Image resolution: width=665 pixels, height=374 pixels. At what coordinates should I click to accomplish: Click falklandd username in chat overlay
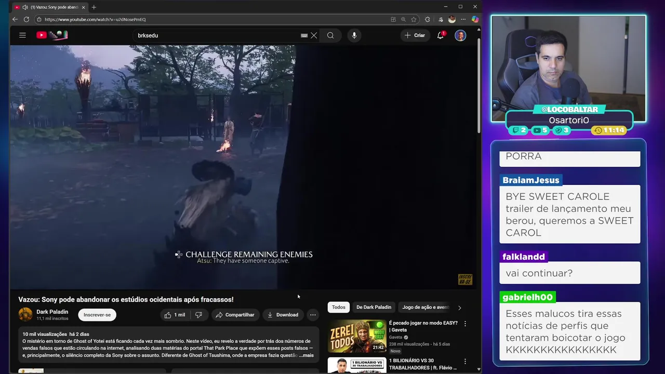tap(524, 257)
